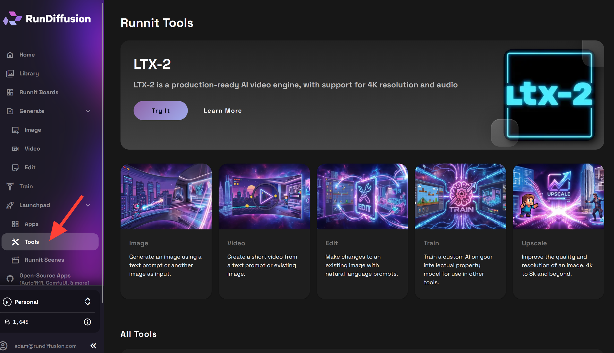Open the Upscale tool card thumbnail

tap(558, 197)
